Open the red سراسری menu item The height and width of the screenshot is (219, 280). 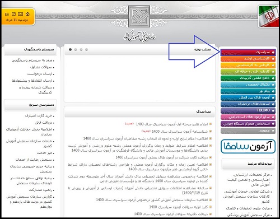248,52
